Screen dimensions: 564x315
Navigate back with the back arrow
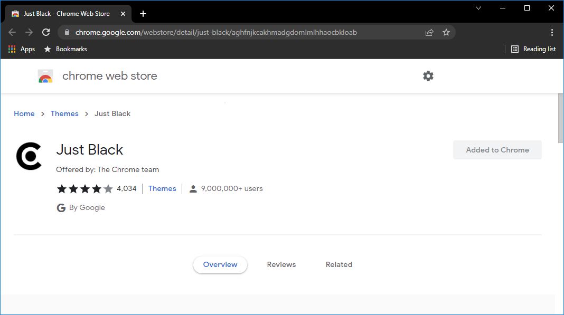click(12, 32)
